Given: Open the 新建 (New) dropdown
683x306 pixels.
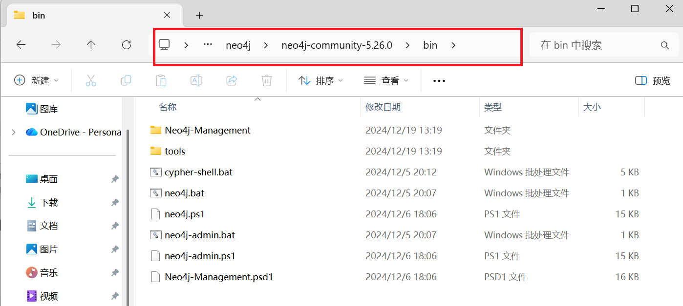Looking at the screenshot, I should point(37,80).
